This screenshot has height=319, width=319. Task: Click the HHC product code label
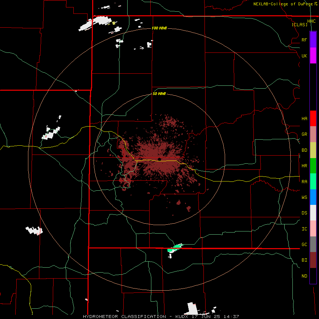[x=312, y=21]
